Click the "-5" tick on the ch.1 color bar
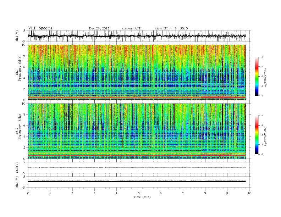Screen dimensions: 281x217 click(x=262, y=77)
